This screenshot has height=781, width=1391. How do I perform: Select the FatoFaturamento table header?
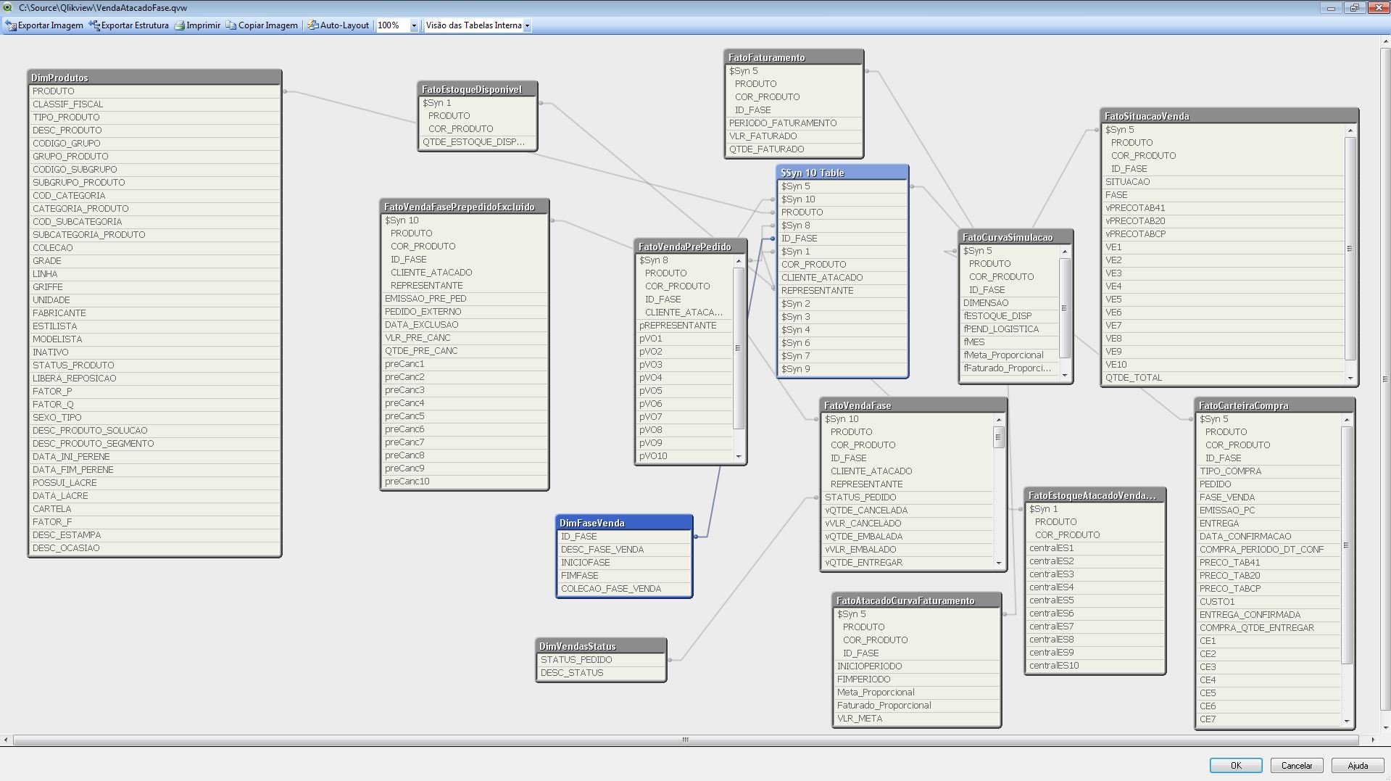(794, 57)
